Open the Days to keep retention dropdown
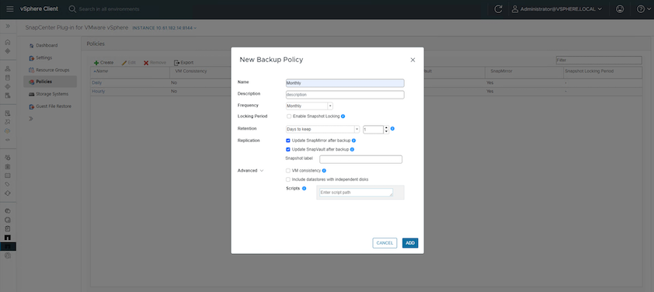Image resolution: width=654 pixels, height=292 pixels. point(322,130)
